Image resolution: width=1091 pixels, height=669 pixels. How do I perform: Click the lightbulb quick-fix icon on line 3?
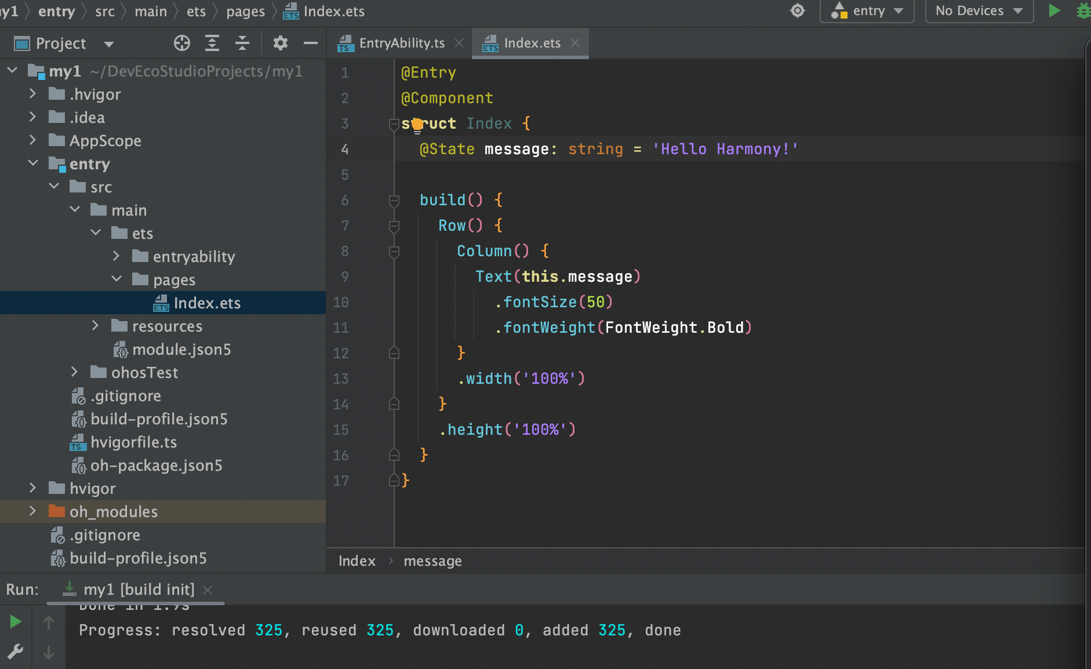pos(417,125)
